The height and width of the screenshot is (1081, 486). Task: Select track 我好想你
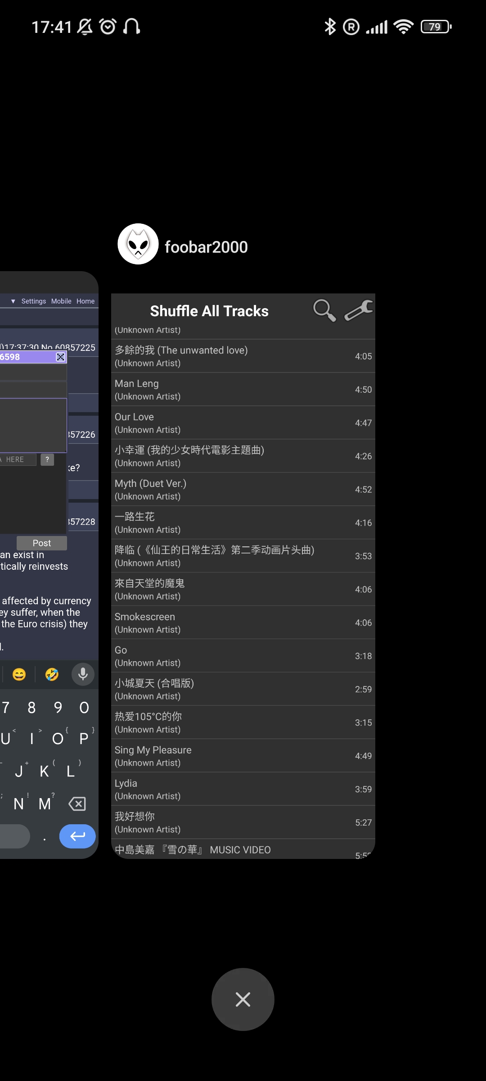pyautogui.click(x=243, y=823)
